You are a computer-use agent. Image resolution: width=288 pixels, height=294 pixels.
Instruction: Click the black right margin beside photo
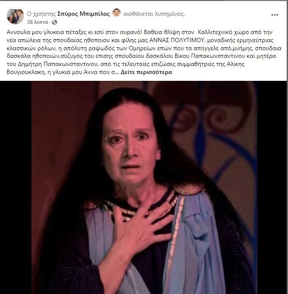(272, 188)
